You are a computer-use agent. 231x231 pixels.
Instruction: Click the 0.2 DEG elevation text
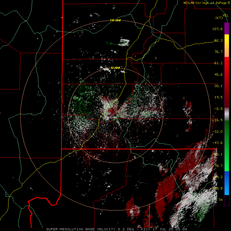[126, 229]
